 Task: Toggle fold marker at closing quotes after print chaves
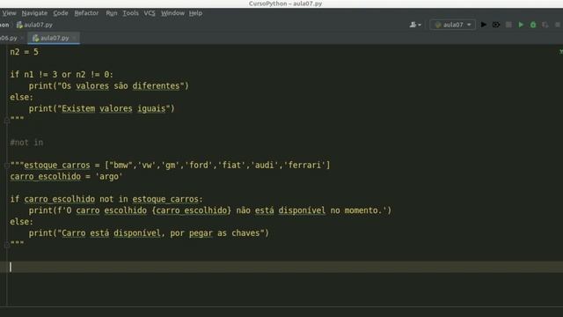click(x=7, y=245)
